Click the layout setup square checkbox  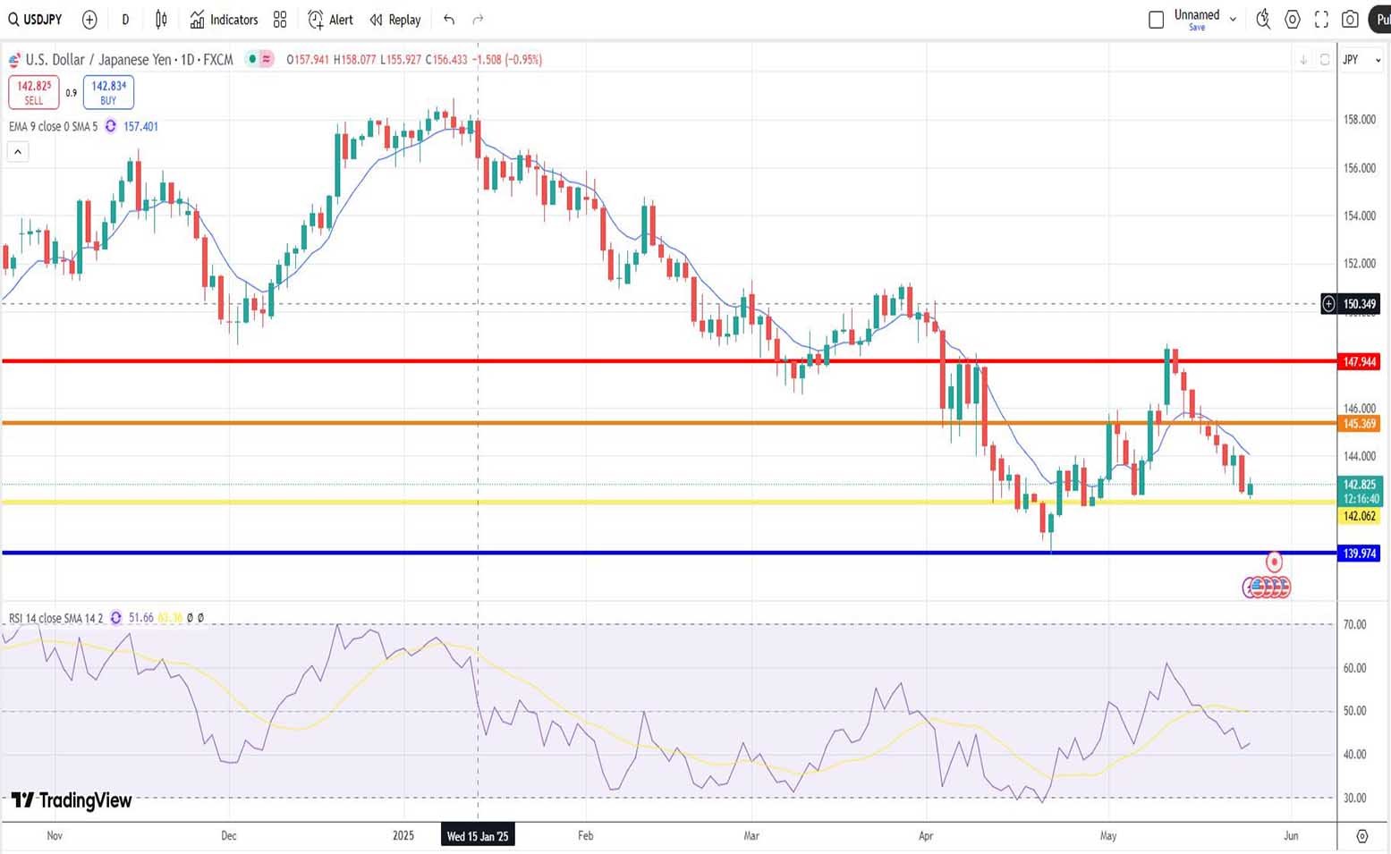point(1156,20)
